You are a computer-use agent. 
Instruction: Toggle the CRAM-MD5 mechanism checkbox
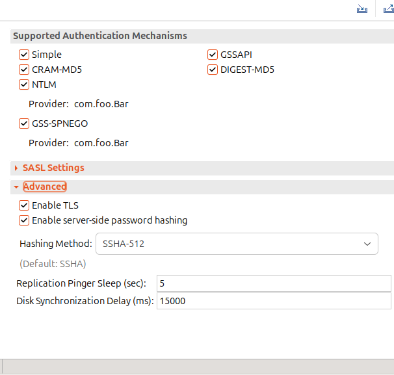[24, 70]
